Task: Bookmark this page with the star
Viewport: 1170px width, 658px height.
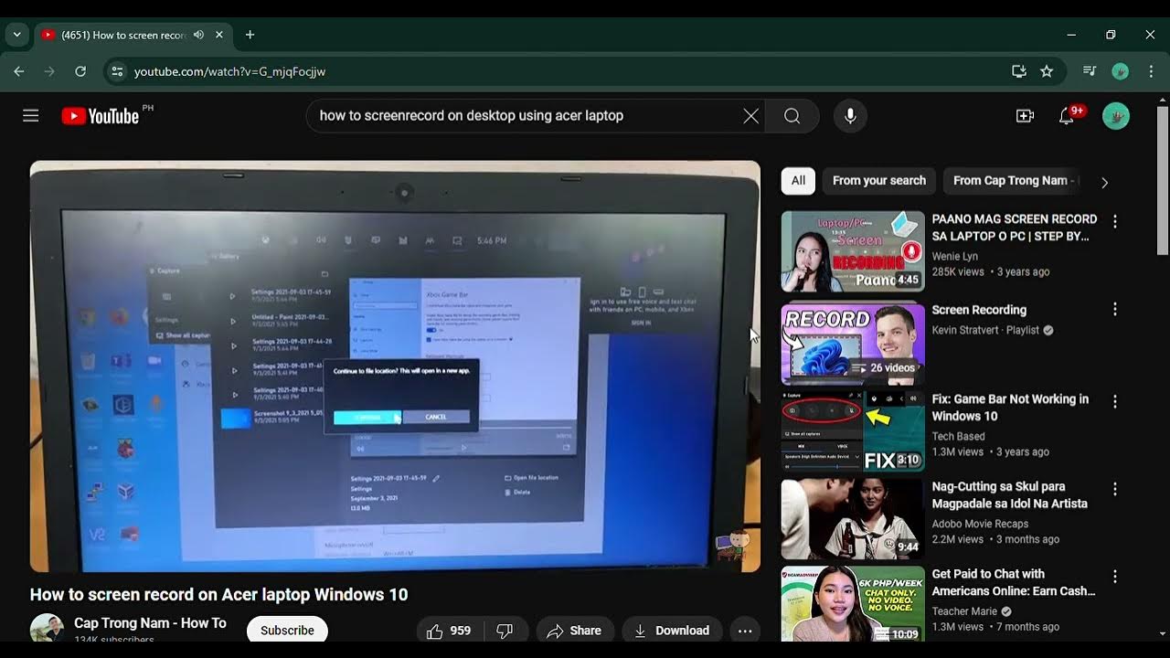Action: coord(1048,71)
